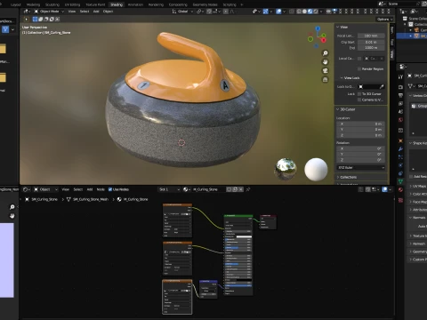Image resolution: width=427 pixels, height=320 pixels.
Task: Click the Focal Length value field
Action: [x=371, y=36]
